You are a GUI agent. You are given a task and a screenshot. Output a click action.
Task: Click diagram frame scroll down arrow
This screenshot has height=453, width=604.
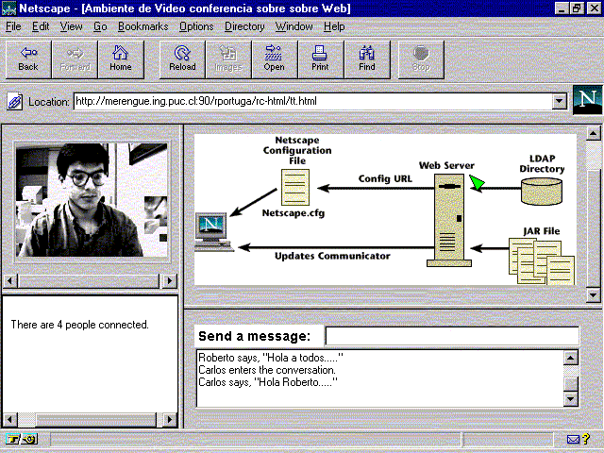coord(594,295)
